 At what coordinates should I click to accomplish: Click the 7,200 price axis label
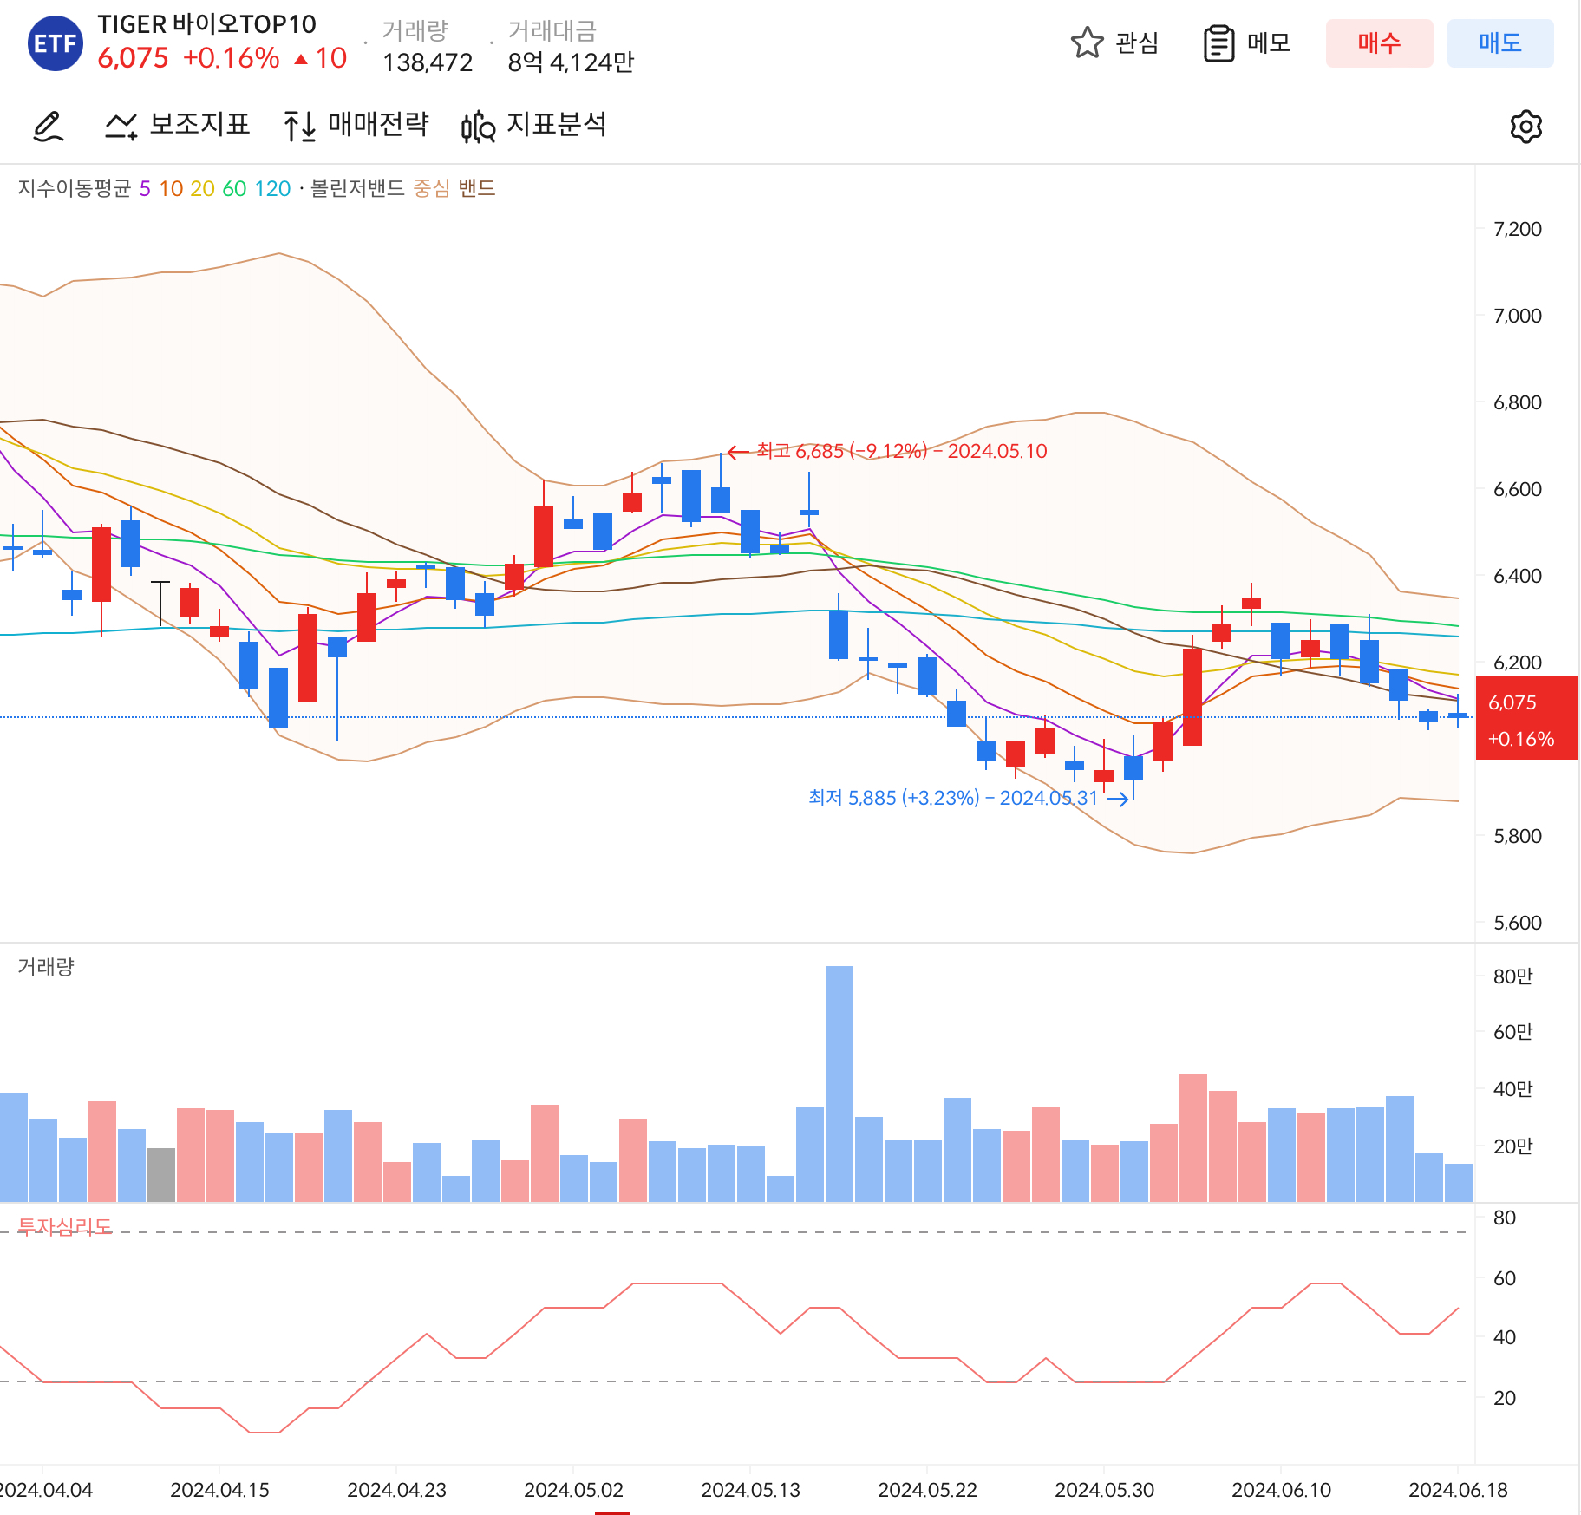click(1517, 229)
